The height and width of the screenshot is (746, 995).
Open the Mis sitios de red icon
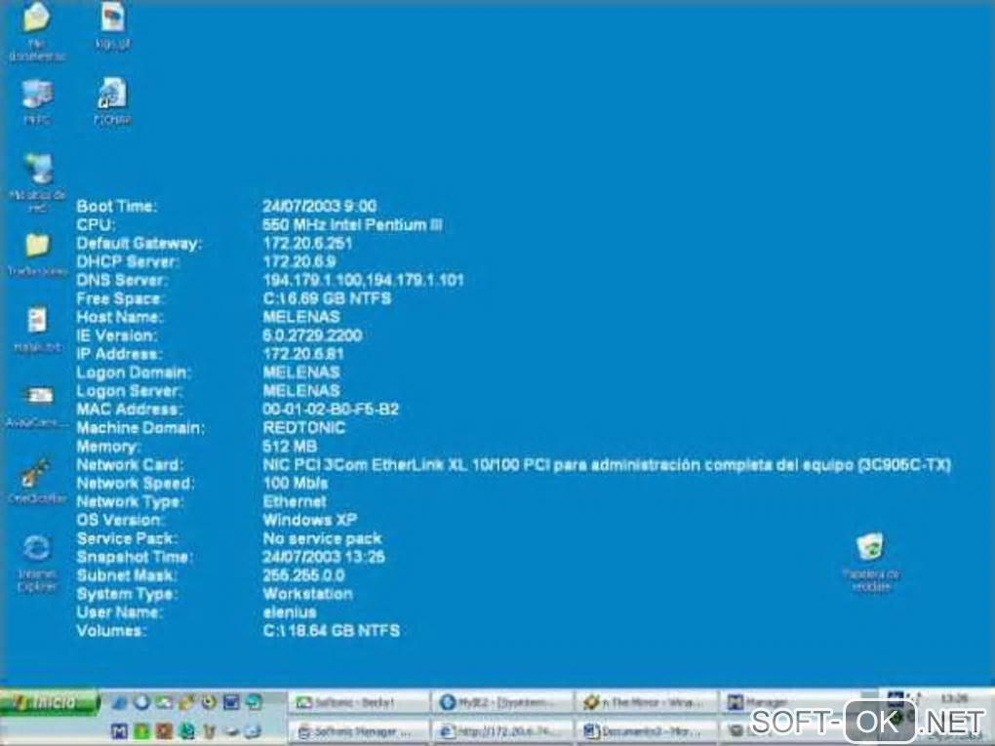[38, 169]
